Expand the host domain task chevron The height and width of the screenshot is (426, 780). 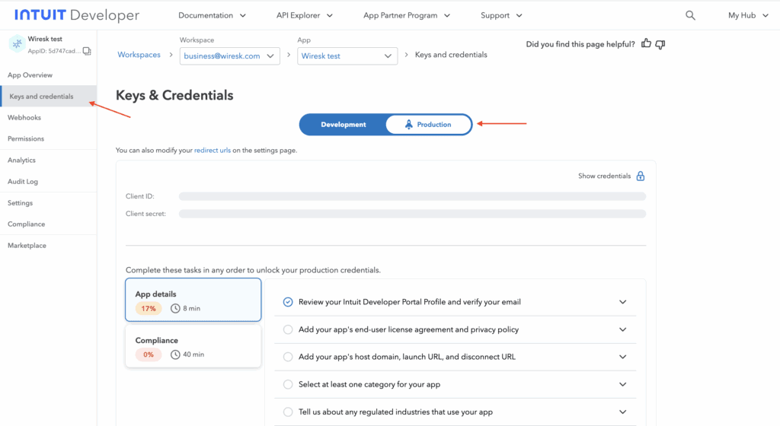[x=623, y=357]
